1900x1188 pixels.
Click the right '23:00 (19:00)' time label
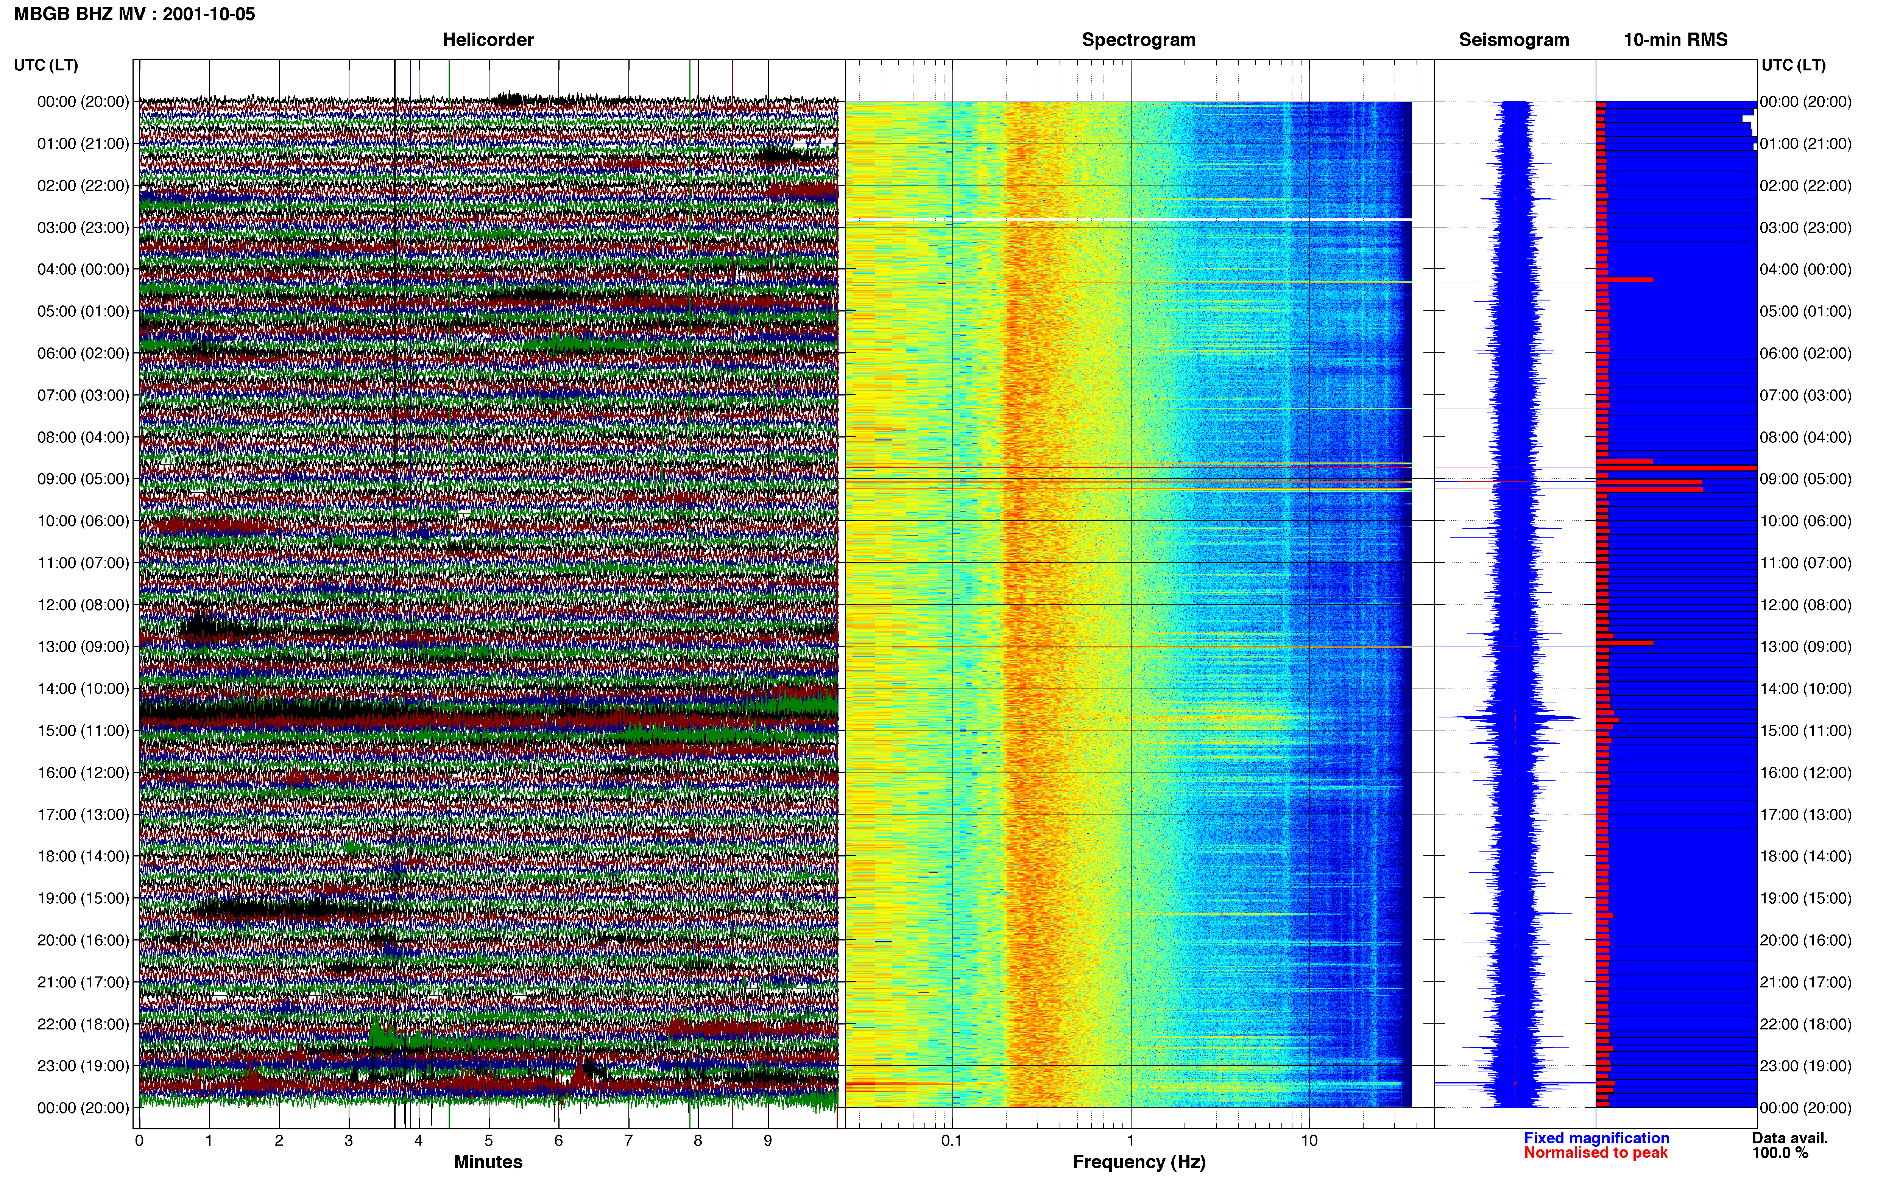click(1806, 1065)
